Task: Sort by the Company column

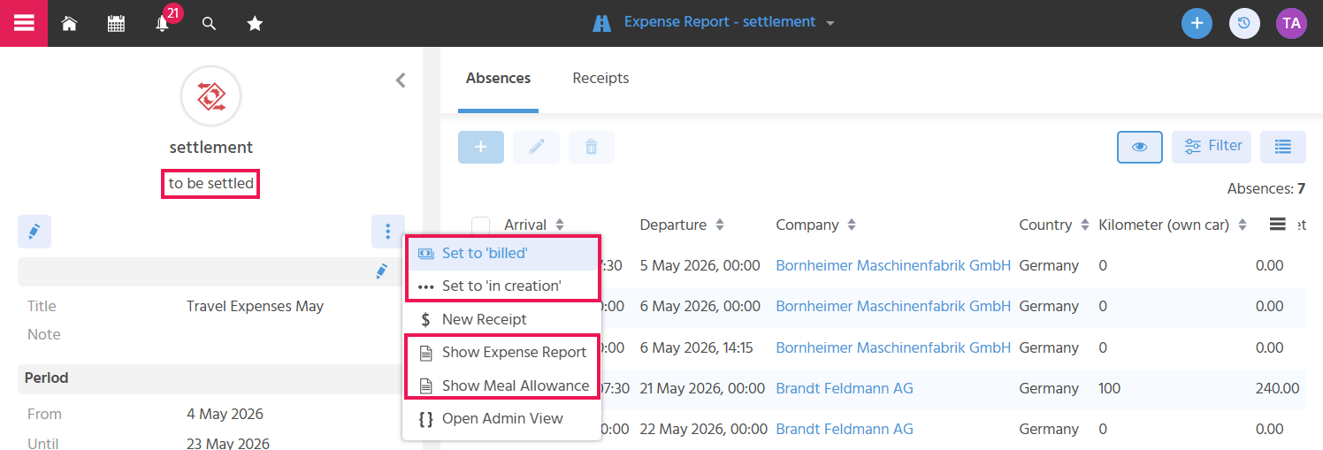Action: (x=815, y=225)
